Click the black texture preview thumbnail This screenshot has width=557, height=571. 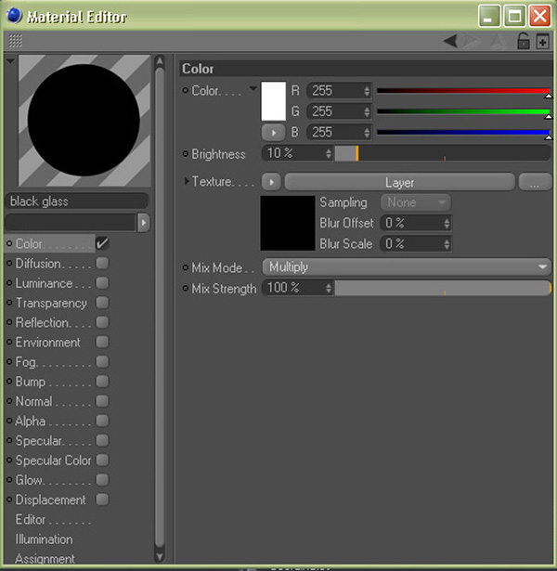coord(288,223)
